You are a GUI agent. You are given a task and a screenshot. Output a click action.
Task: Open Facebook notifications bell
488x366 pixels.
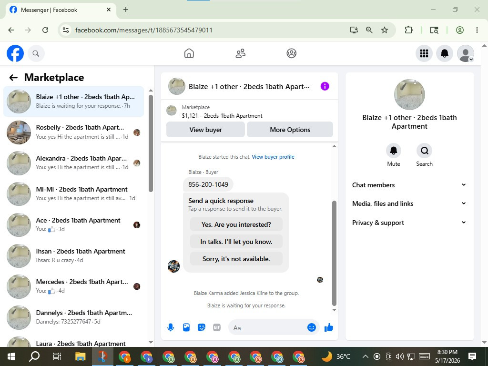tap(445, 53)
